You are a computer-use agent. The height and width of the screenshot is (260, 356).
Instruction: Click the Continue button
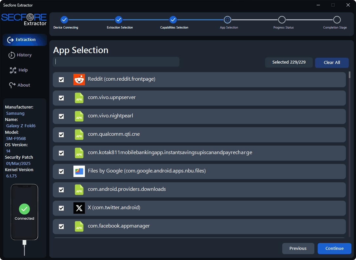point(334,249)
